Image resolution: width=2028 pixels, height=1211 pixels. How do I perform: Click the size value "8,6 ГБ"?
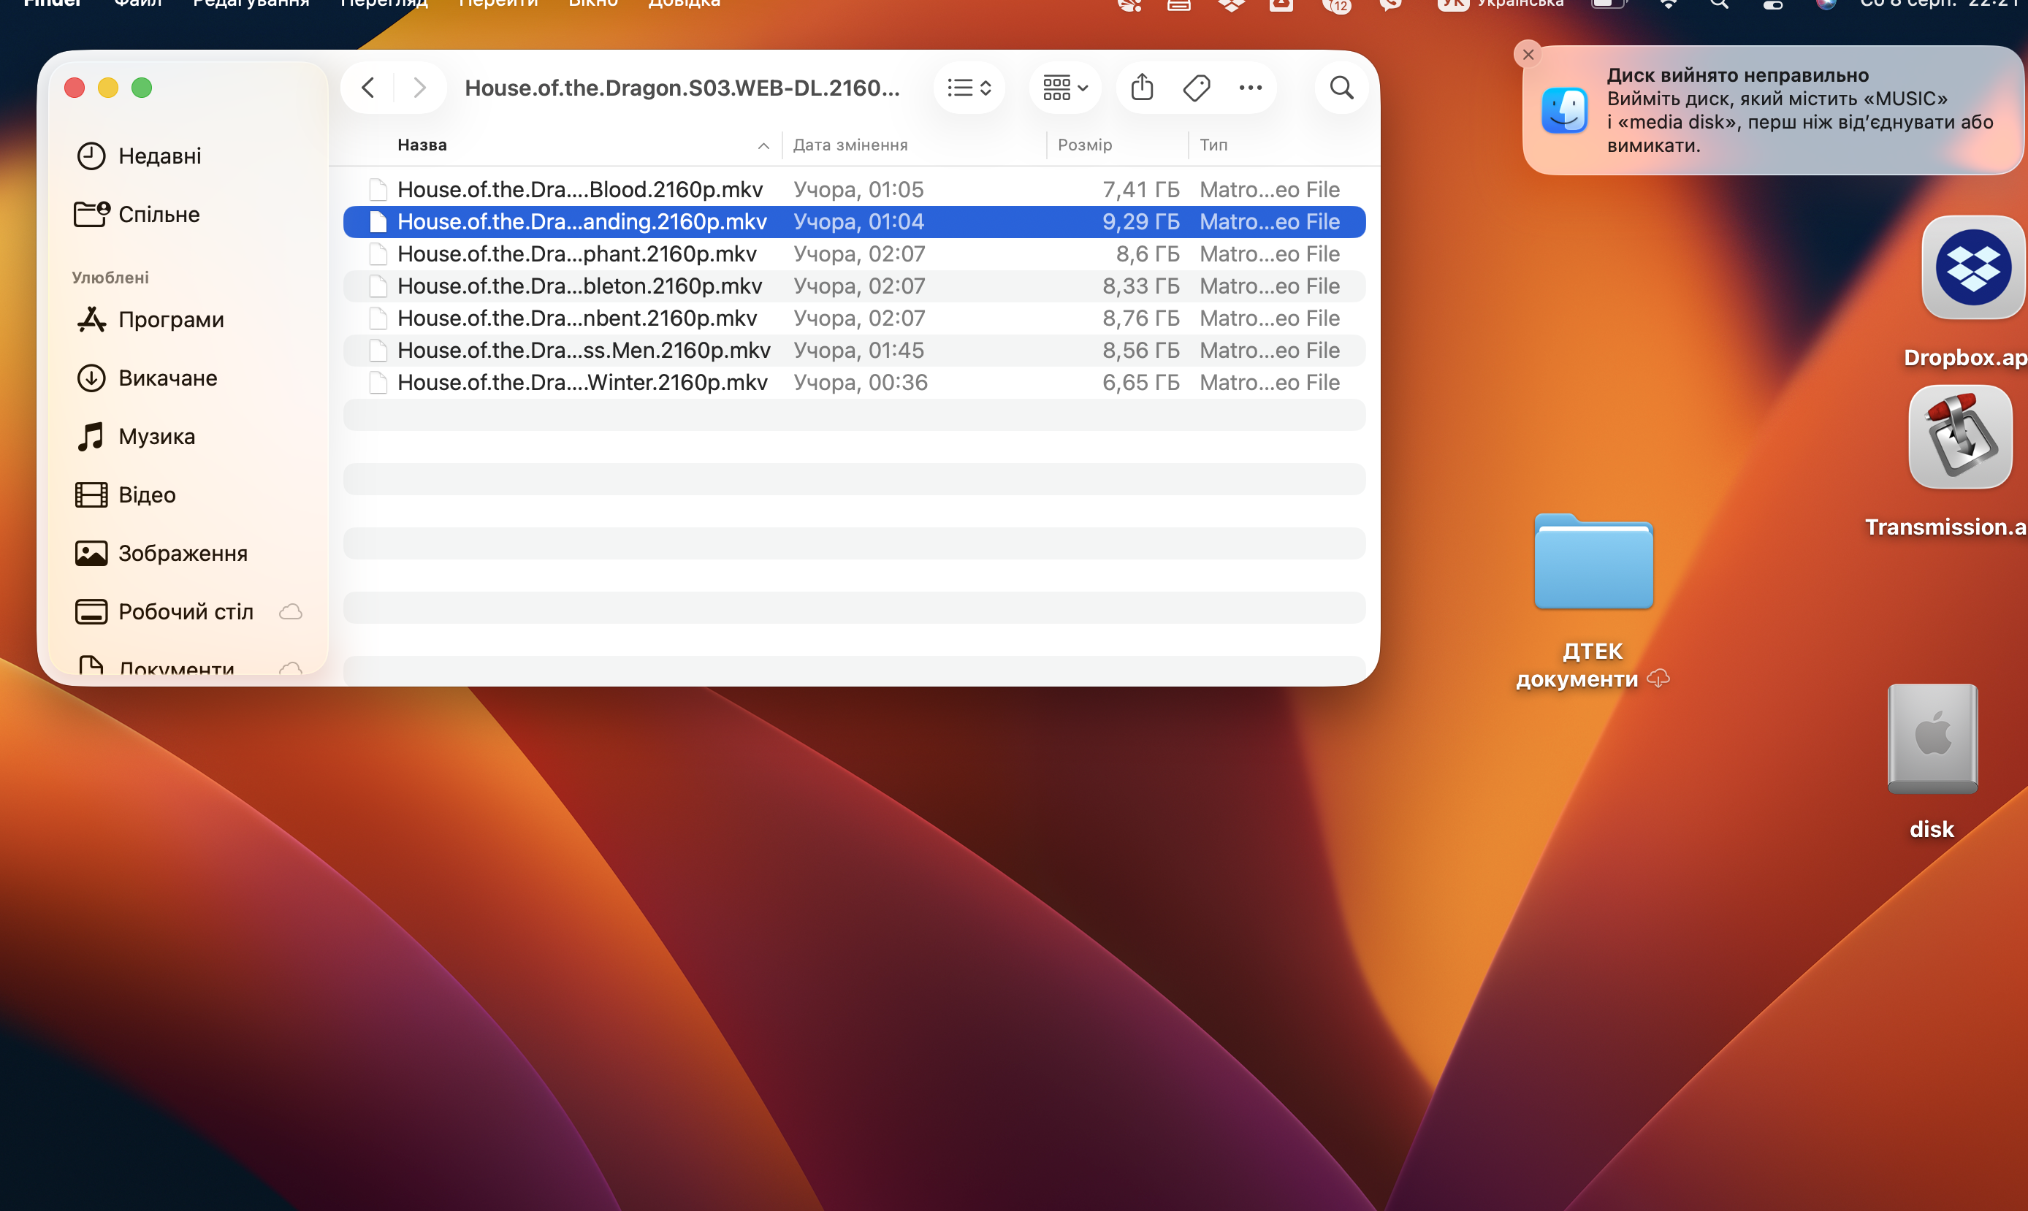1148,253
